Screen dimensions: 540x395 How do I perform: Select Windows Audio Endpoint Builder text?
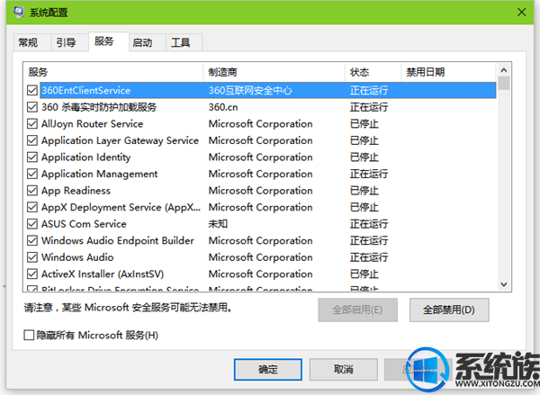[118, 240]
